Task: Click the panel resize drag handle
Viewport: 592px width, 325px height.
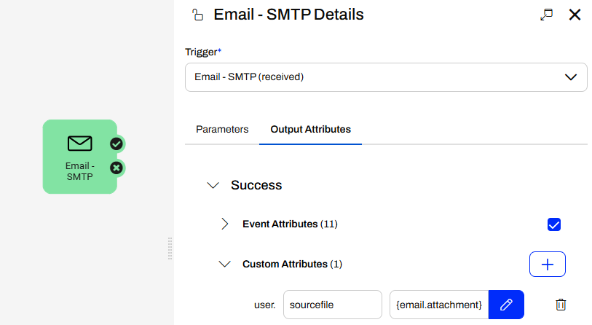Action: [x=170, y=248]
